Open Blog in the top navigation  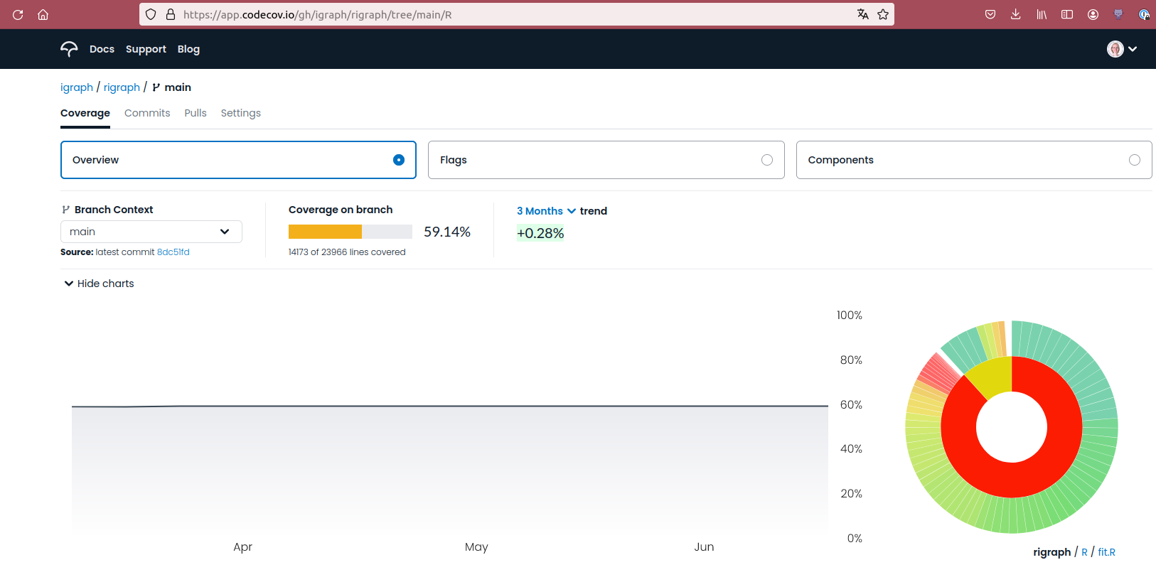(x=188, y=49)
